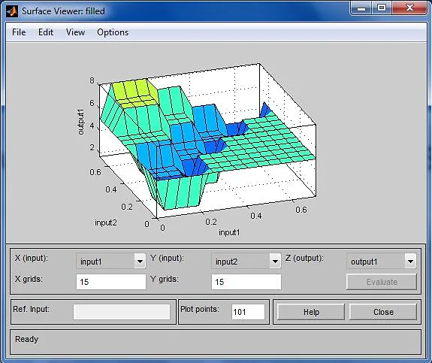Click the 'Surface Viewer: filled' title text

[63, 11]
